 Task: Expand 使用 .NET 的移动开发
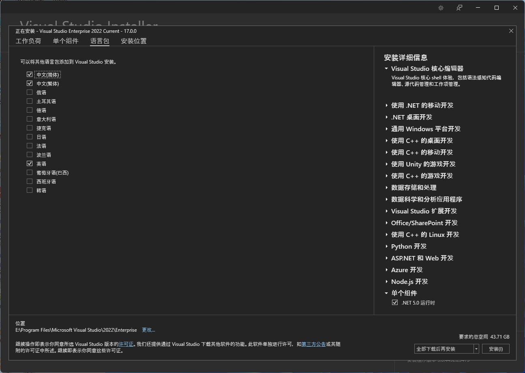pos(386,105)
